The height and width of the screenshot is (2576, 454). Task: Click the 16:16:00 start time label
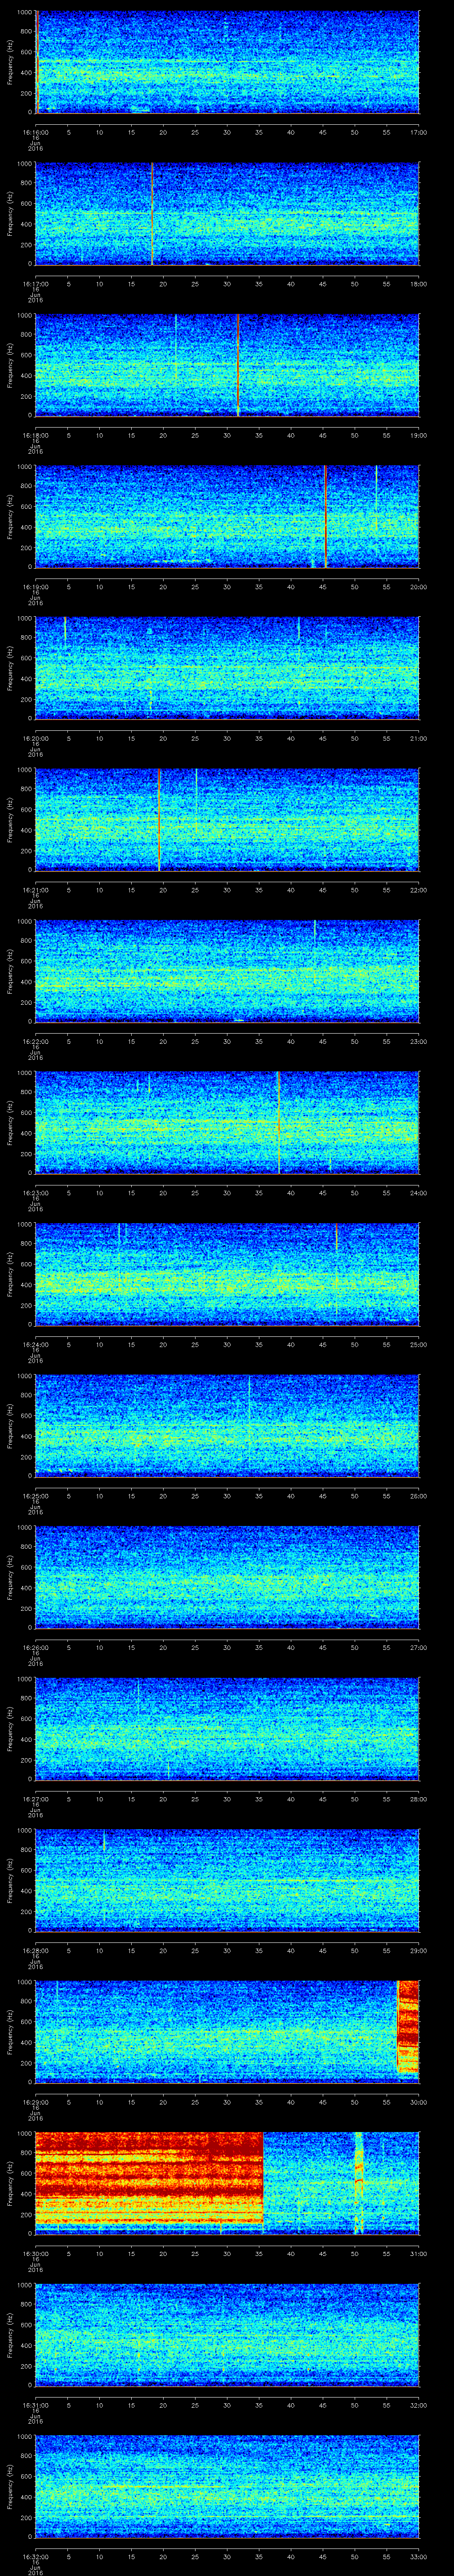[x=36, y=132]
